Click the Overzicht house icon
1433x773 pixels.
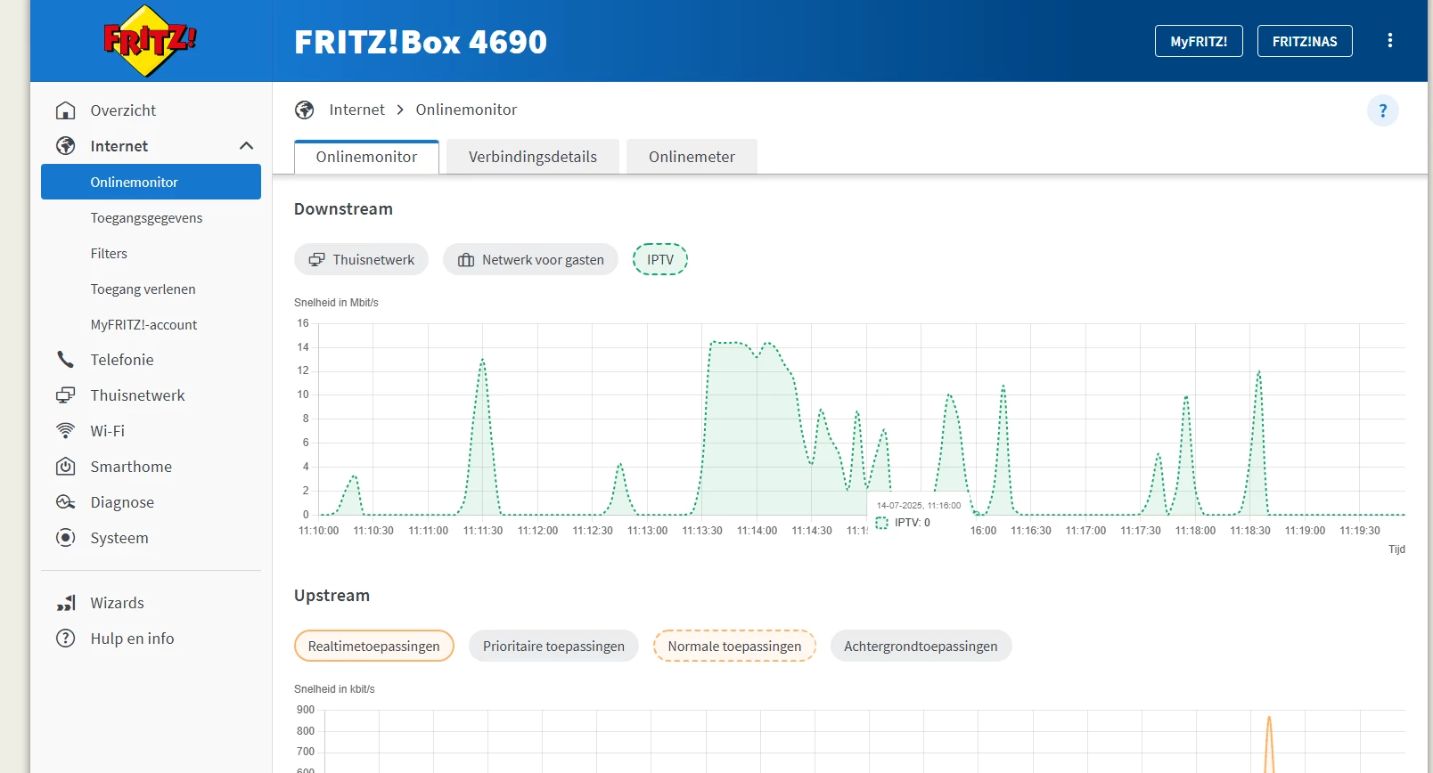(65, 110)
